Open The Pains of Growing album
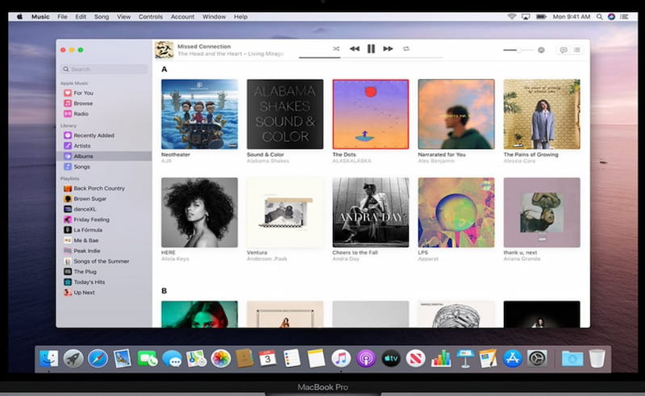This screenshot has width=645, height=396. coord(542,114)
